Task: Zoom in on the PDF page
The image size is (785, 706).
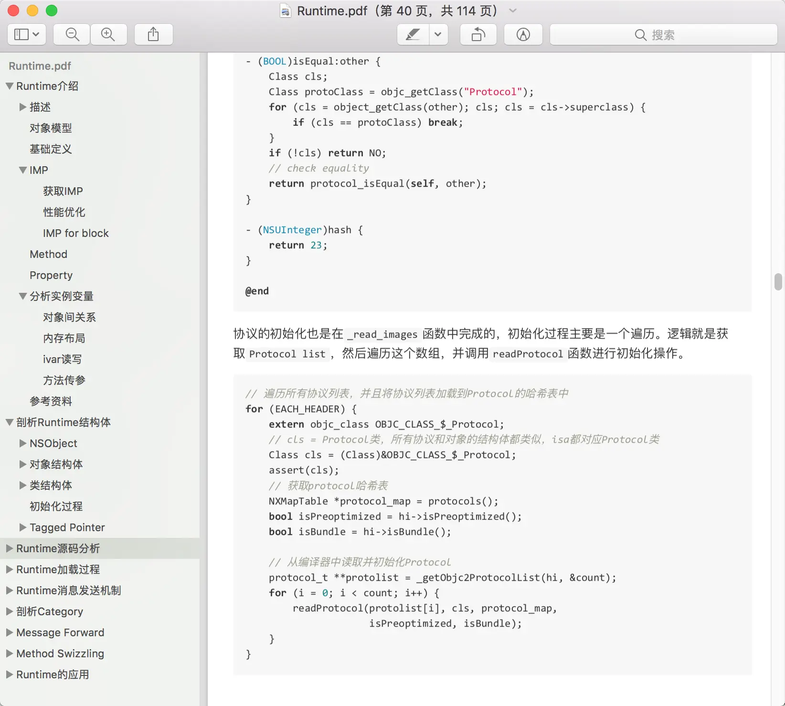Action: [108, 34]
